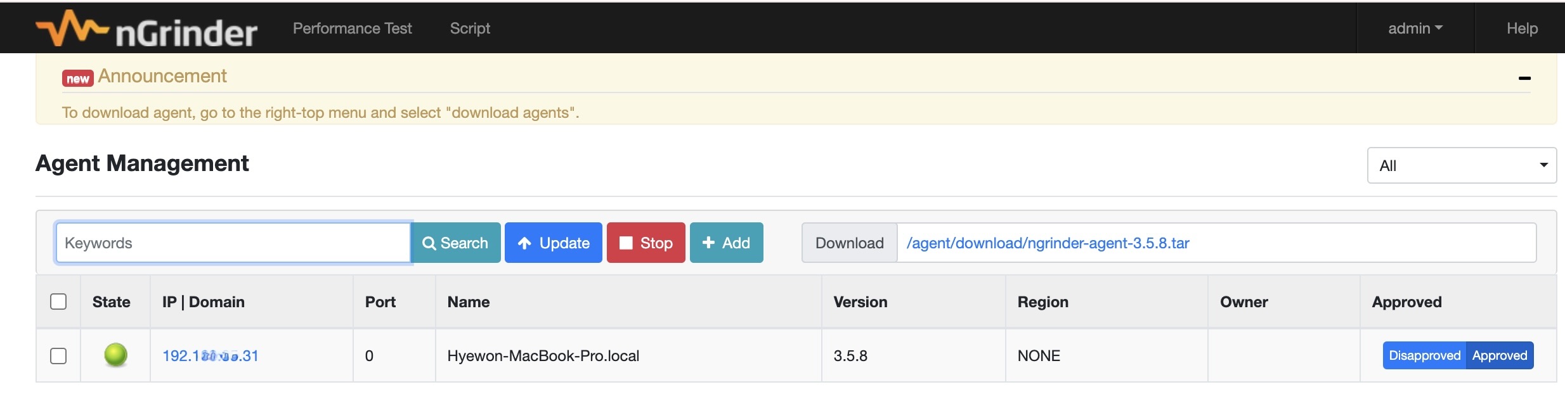Open the Script menu
1565x394 pixels.
[x=470, y=29]
